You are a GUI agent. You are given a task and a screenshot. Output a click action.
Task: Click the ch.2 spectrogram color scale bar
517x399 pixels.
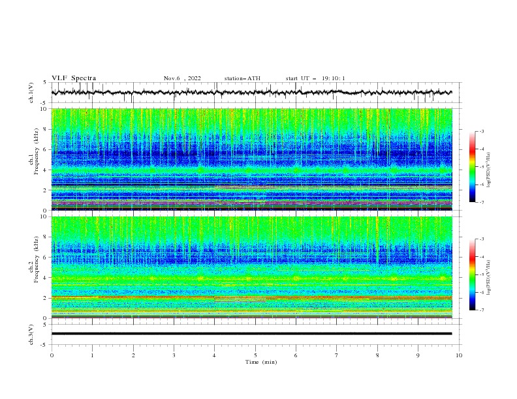[472, 274]
